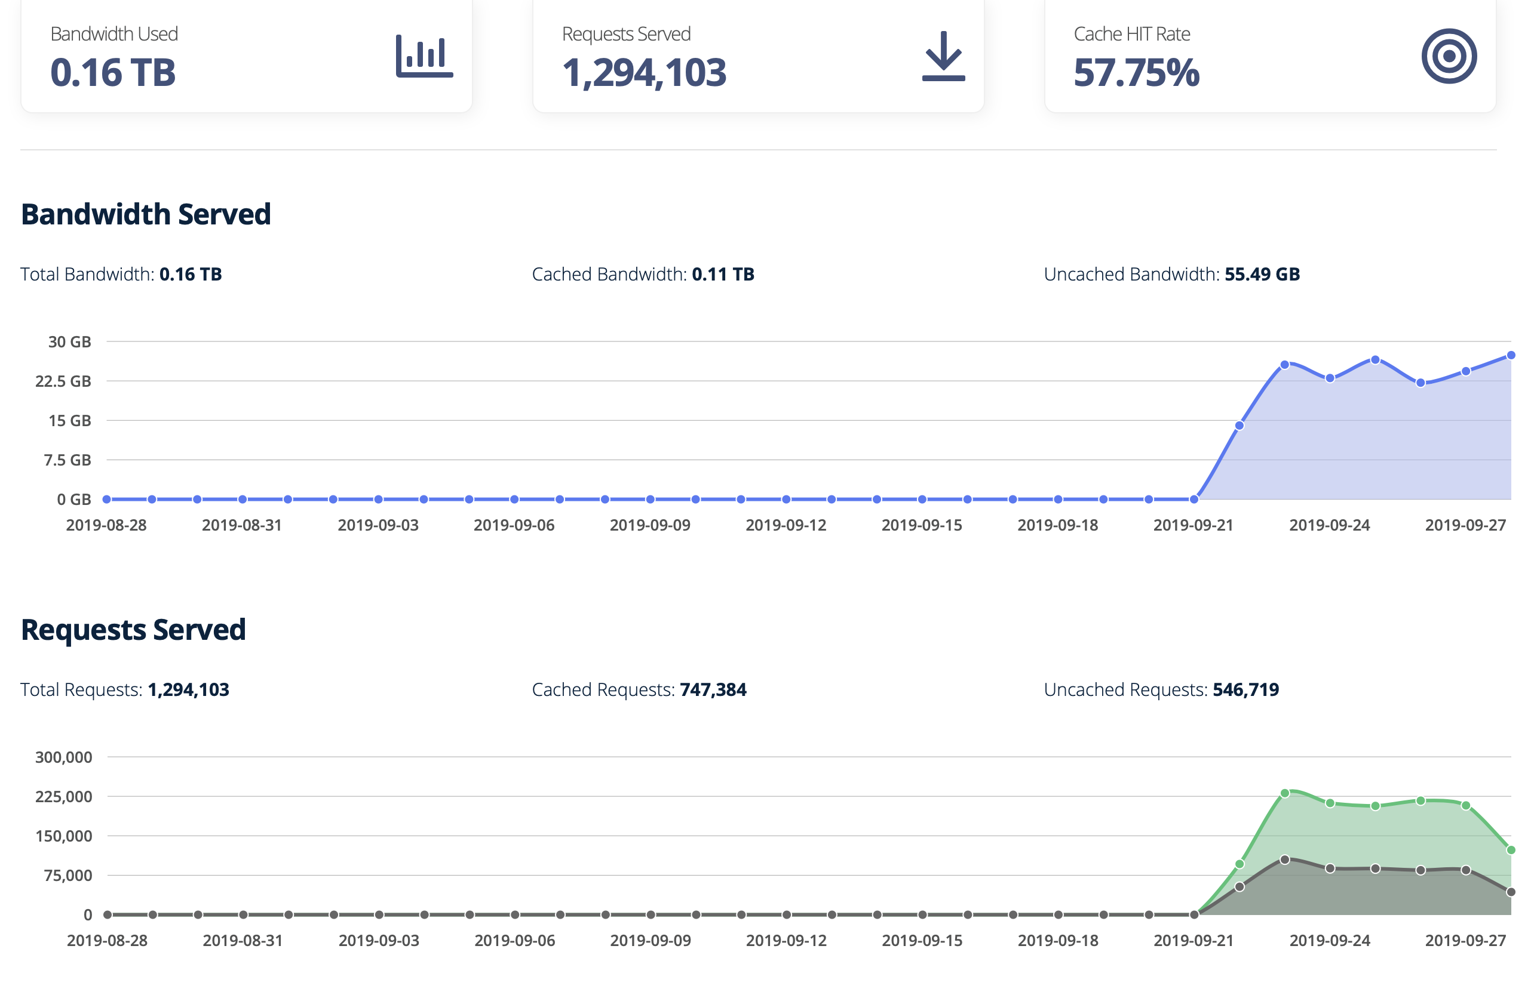Click the 1,294,103 requests served figure
This screenshot has width=1534, height=992.
point(643,72)
